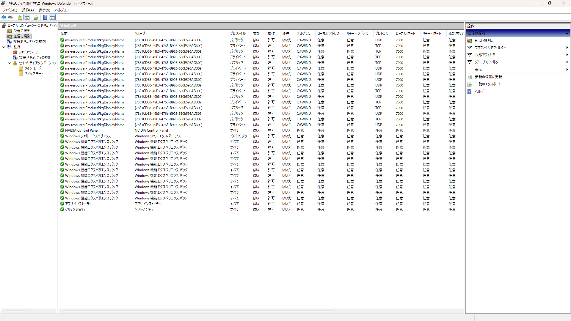Sort by プロトコル column header

(x=382, y=34)
